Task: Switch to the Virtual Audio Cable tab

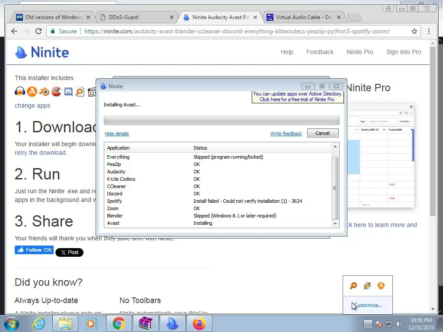Action: pyautogui.click(x=304, y=17)
